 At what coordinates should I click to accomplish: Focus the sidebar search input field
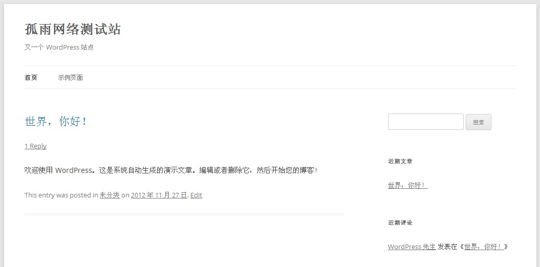tap(426, 122)
